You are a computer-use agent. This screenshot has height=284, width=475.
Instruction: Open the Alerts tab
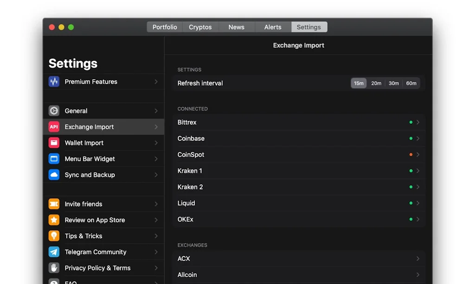[272, 27]
